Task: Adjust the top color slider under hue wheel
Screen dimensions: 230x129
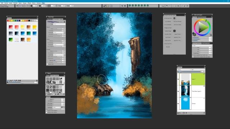Action: (201, 38)
